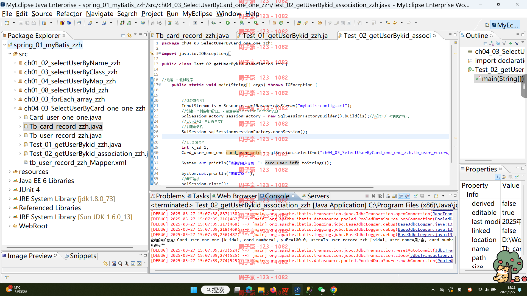Image resolution: width=527 pixels, height=296 pixels.
Task: Toggle show console on standard error change
Action: 408,196
